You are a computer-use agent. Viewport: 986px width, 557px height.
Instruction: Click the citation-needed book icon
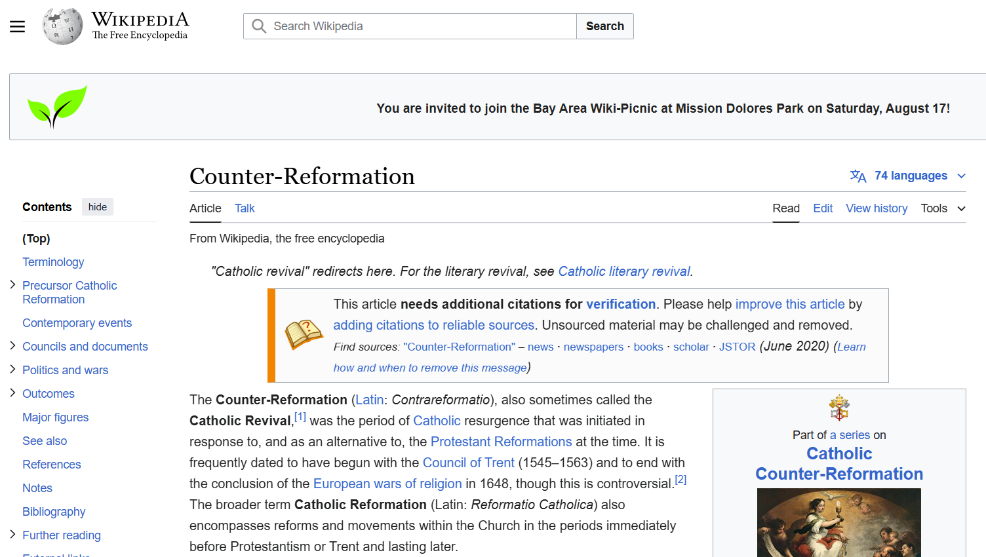(x=304, y=335)
